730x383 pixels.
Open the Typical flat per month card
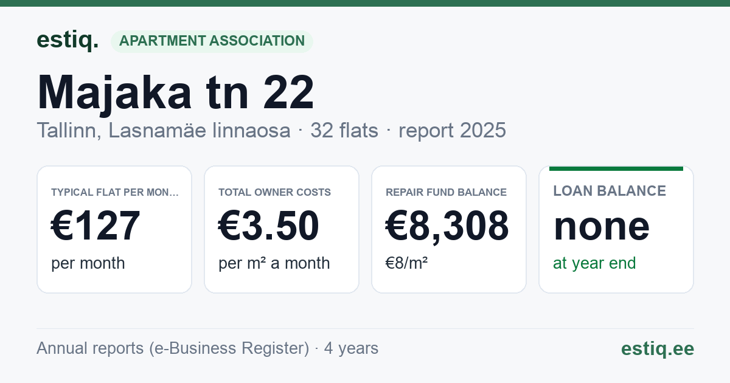[x=114, y=229]
